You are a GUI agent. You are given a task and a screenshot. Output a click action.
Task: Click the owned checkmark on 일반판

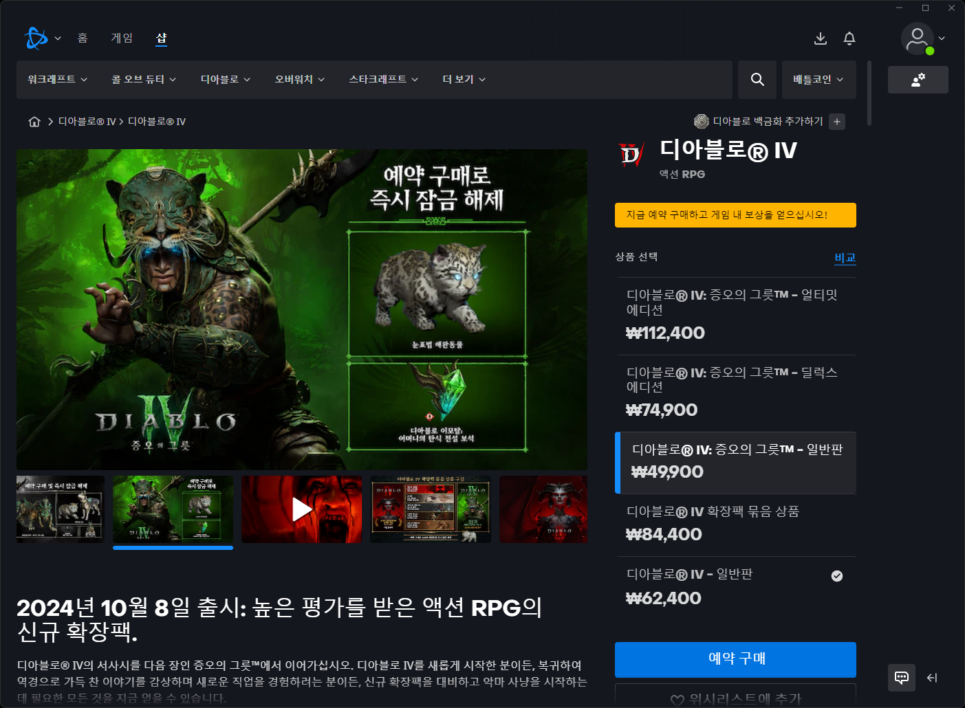837,576
